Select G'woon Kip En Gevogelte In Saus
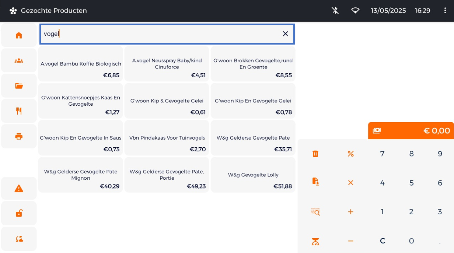The image size is (454, 253). pos(81,138)
